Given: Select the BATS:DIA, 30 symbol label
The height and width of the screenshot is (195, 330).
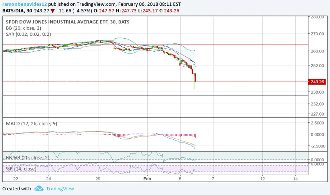Looking at the screenshot, I should (x=17, y=11).
